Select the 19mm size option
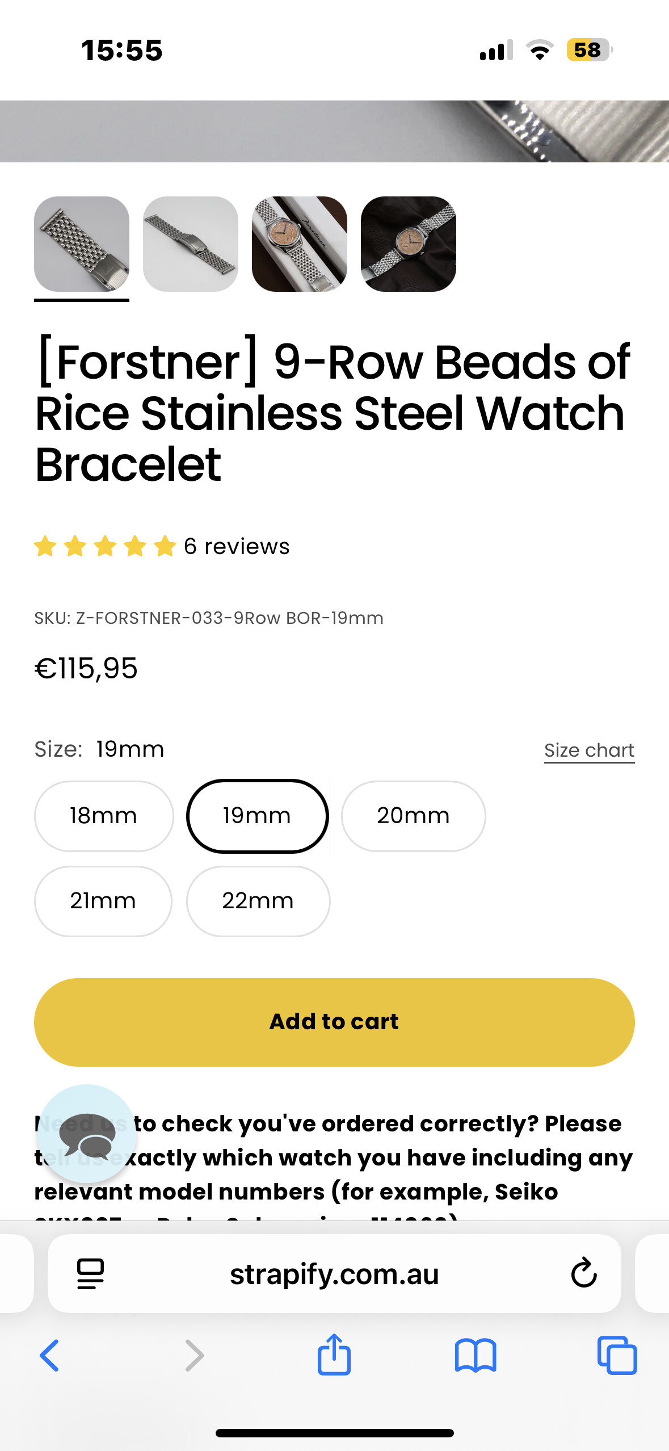The image size is (669, 1451). pyautogui.click(x=258, y=816)
